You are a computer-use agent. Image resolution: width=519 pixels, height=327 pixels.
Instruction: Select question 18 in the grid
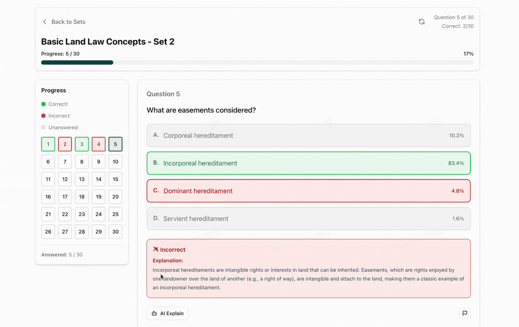click(x=82, y=197)
